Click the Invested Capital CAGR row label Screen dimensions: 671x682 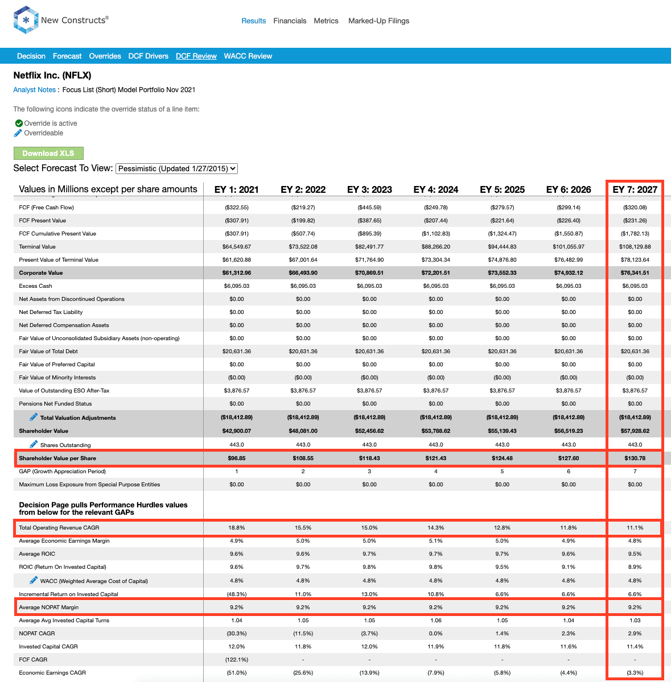[48, 646]
